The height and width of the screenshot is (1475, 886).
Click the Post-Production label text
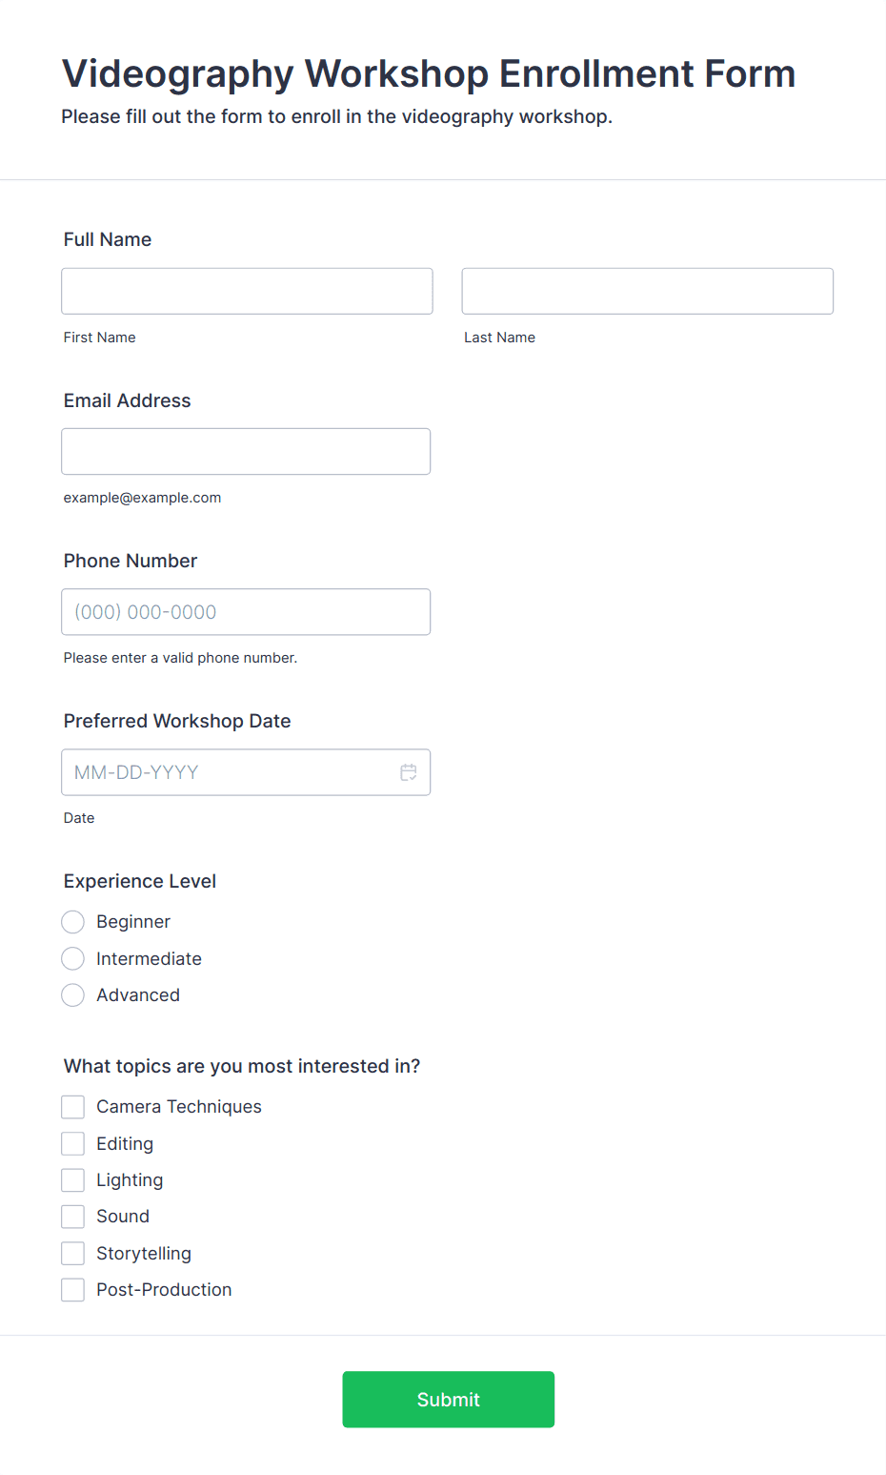[164, 1290]
